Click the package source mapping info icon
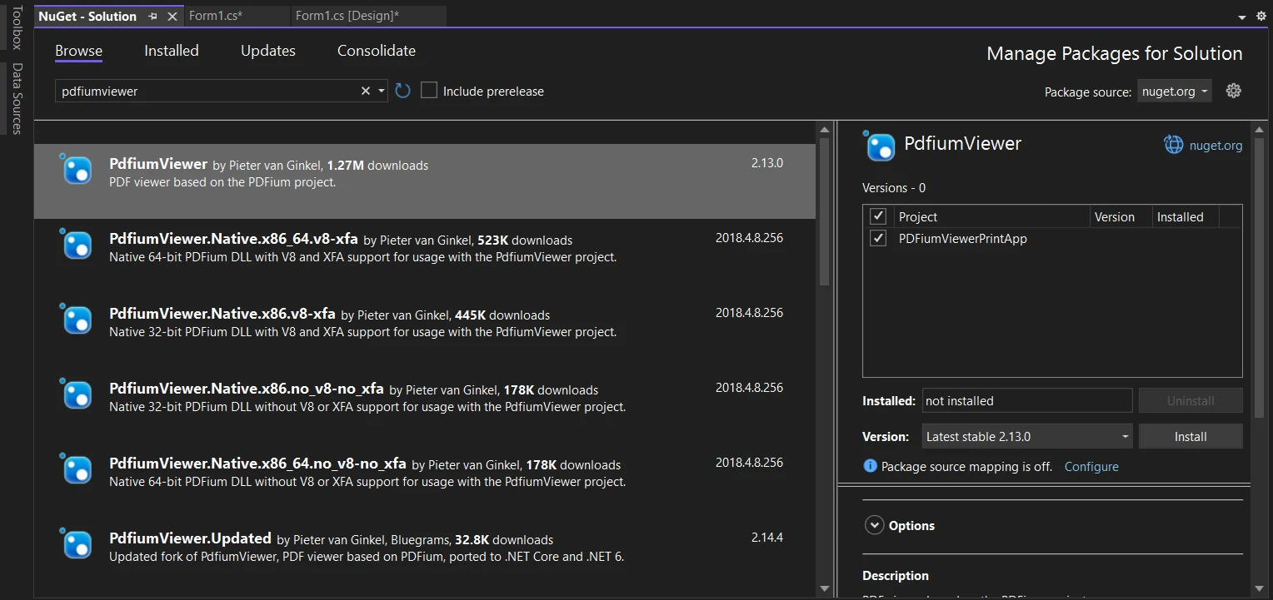Image resolution: width=1273 pixels, height=600 pixels. point(870,466)
